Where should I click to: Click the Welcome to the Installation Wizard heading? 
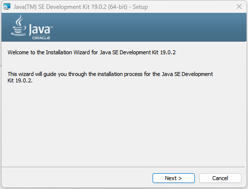pyautogui.click(x=92, y=52)
